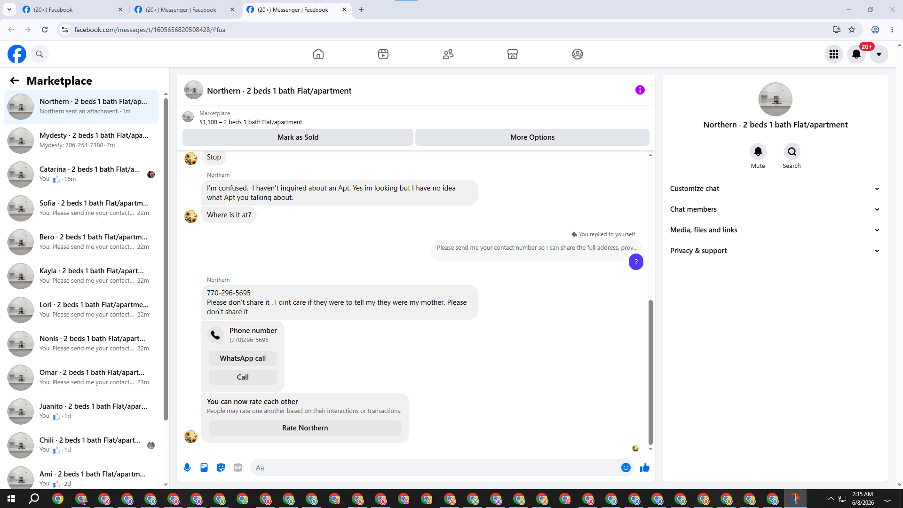Image resolution: width=903 pixels, height=508 pixels.
Task: Bookmark this page with the star icon
Action: tap(852, 30)
